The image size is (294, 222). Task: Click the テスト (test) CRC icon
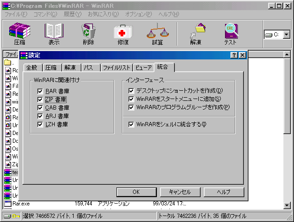click(x=231, y=31)
